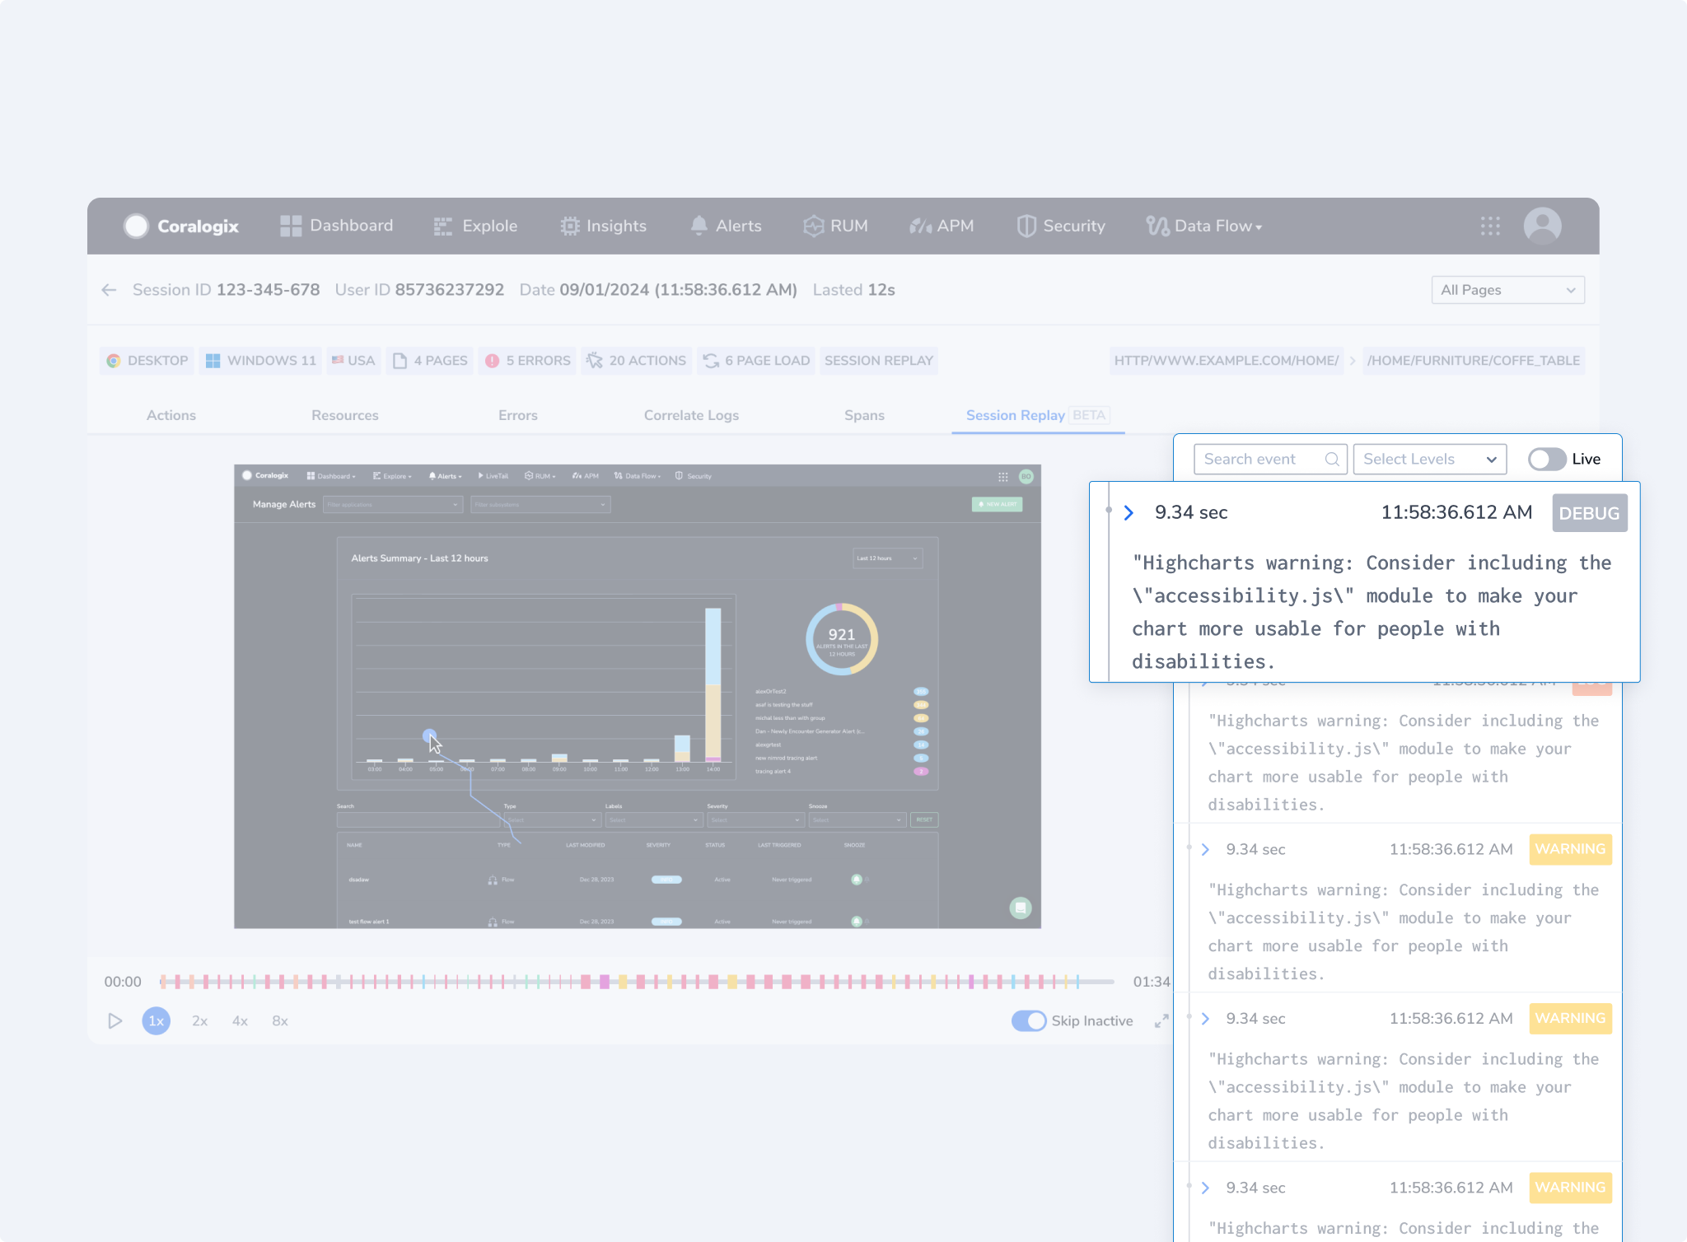Select 2x playback speed
Screen dimensions: 1687x1242
[200, 1021]
